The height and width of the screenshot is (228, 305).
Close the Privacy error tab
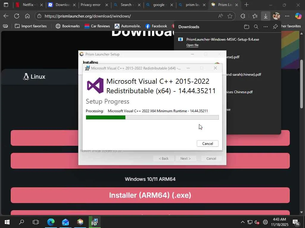click(107, 5)
